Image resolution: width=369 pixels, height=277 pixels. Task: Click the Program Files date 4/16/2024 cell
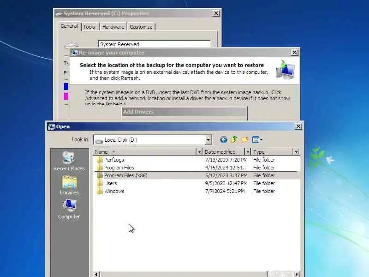click(x=226, y=168)
